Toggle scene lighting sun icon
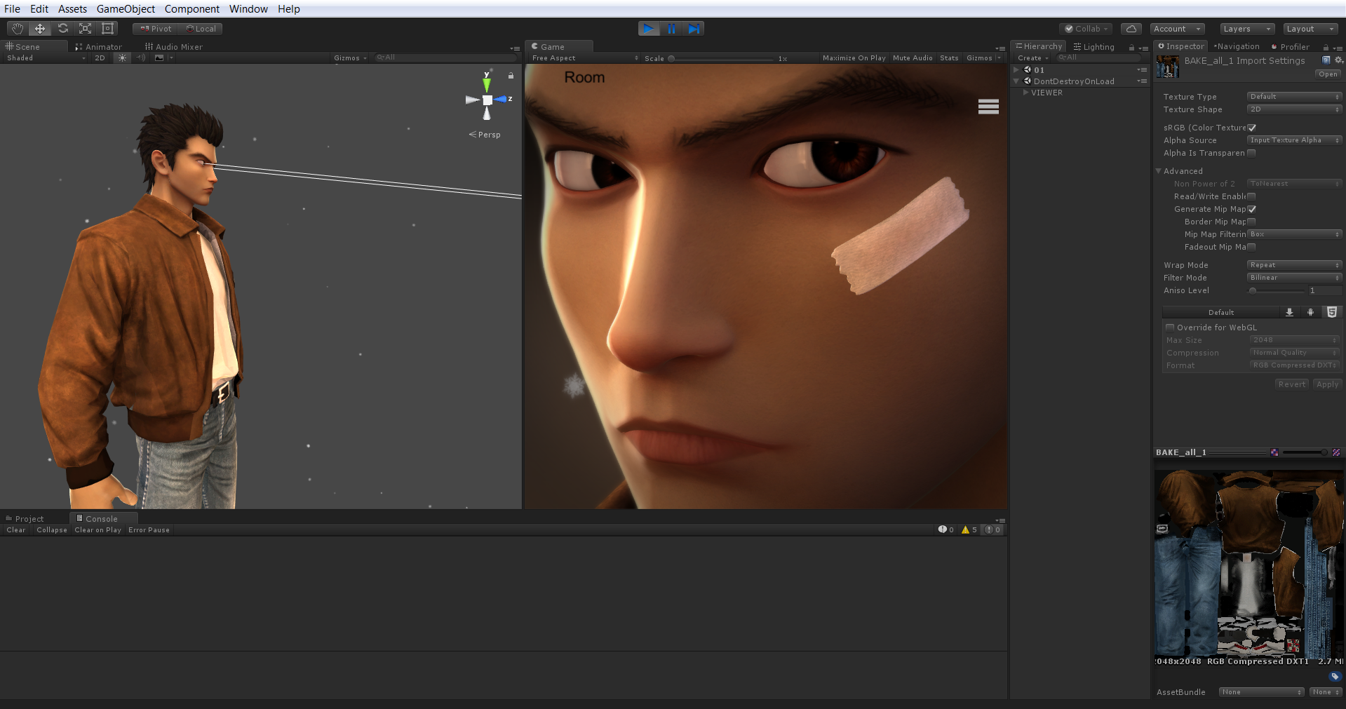Screen dimensions: 1346x709 tap(123, 58)
